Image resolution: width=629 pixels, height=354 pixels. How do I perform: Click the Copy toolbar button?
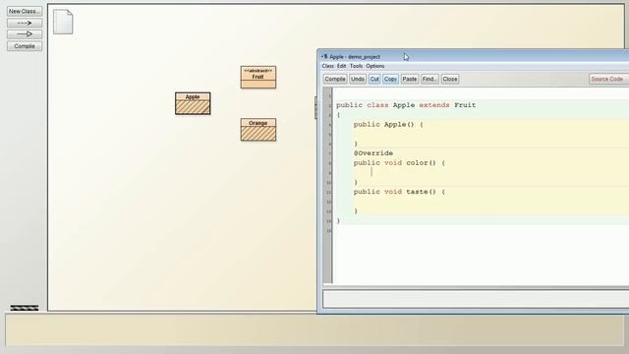click(390, 79)
